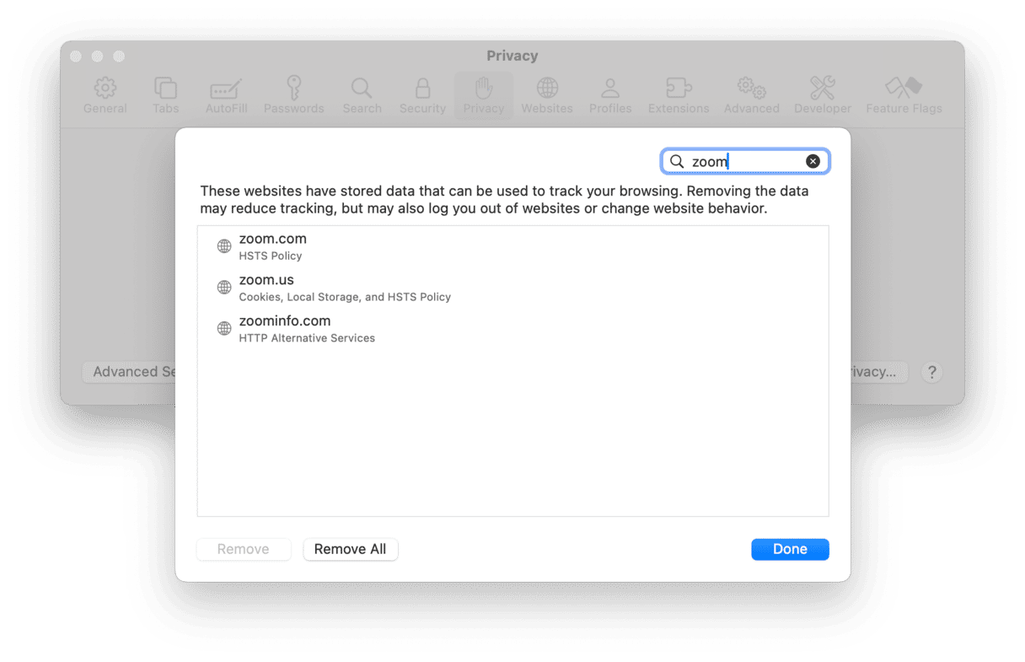
Task: Focus the search field containing "zoom"
Action: point(745,161)
